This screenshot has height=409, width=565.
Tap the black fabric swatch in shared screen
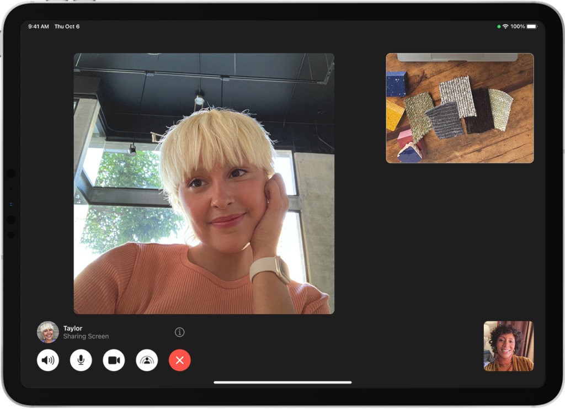tap(478, 110)
